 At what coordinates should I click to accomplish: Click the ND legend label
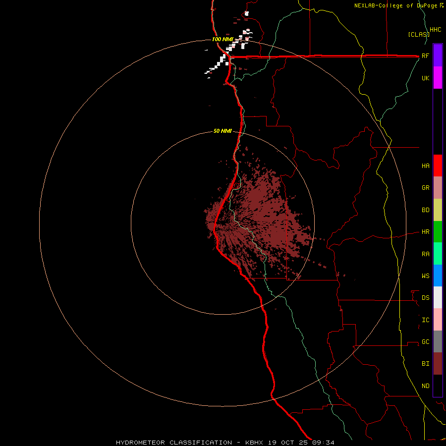tap(425, 386)
